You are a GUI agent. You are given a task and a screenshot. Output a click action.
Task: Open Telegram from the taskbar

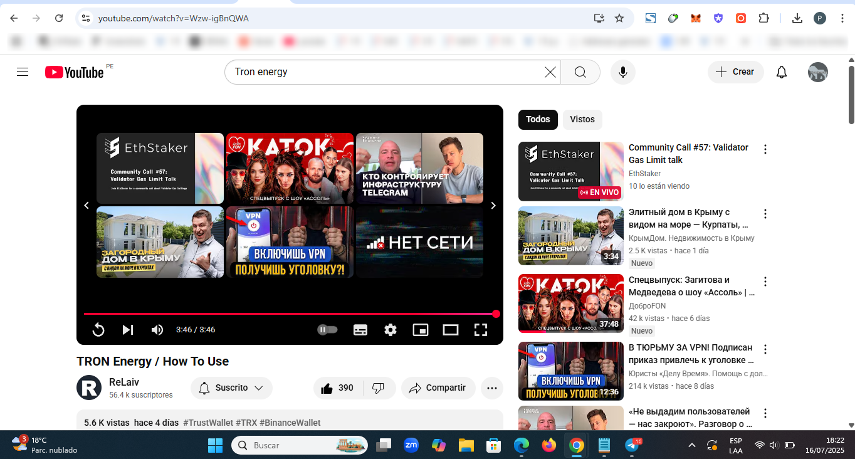(x=632, y=445)
